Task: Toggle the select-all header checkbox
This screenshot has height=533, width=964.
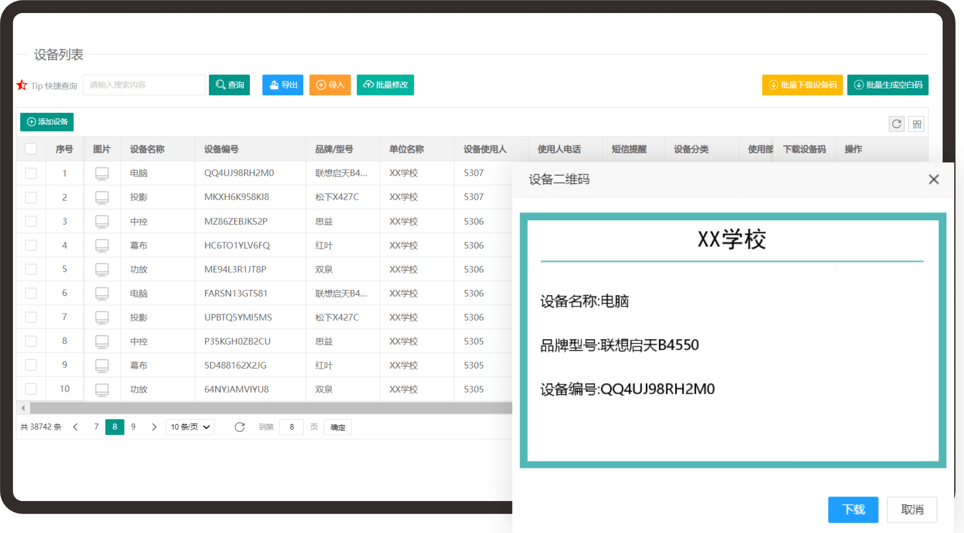Action: [31, 149]
